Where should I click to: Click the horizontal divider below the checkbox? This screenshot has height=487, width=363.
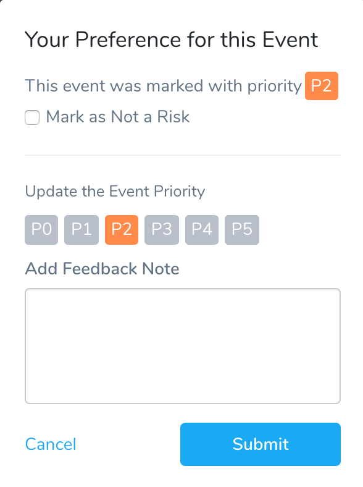183,155
